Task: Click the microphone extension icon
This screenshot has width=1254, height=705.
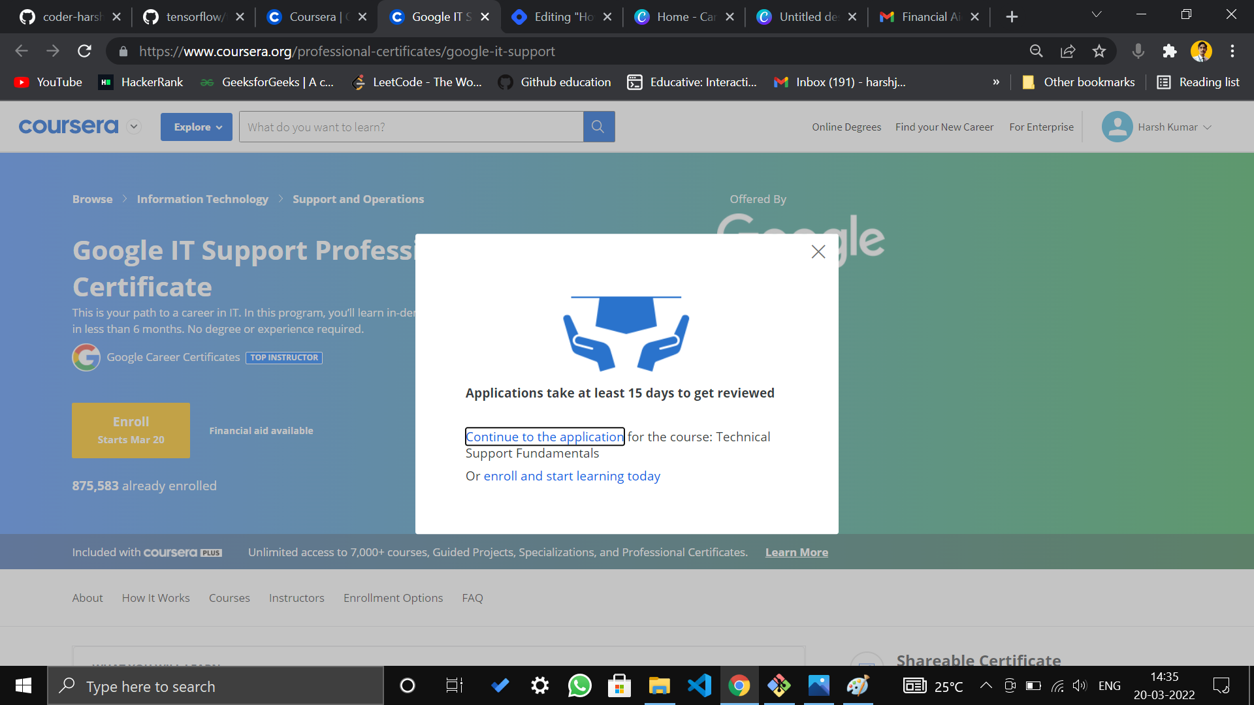Action: coord(1138,51)
